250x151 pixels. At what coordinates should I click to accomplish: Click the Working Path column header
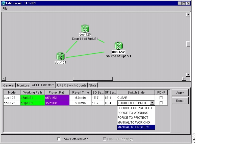click(33, 93)
